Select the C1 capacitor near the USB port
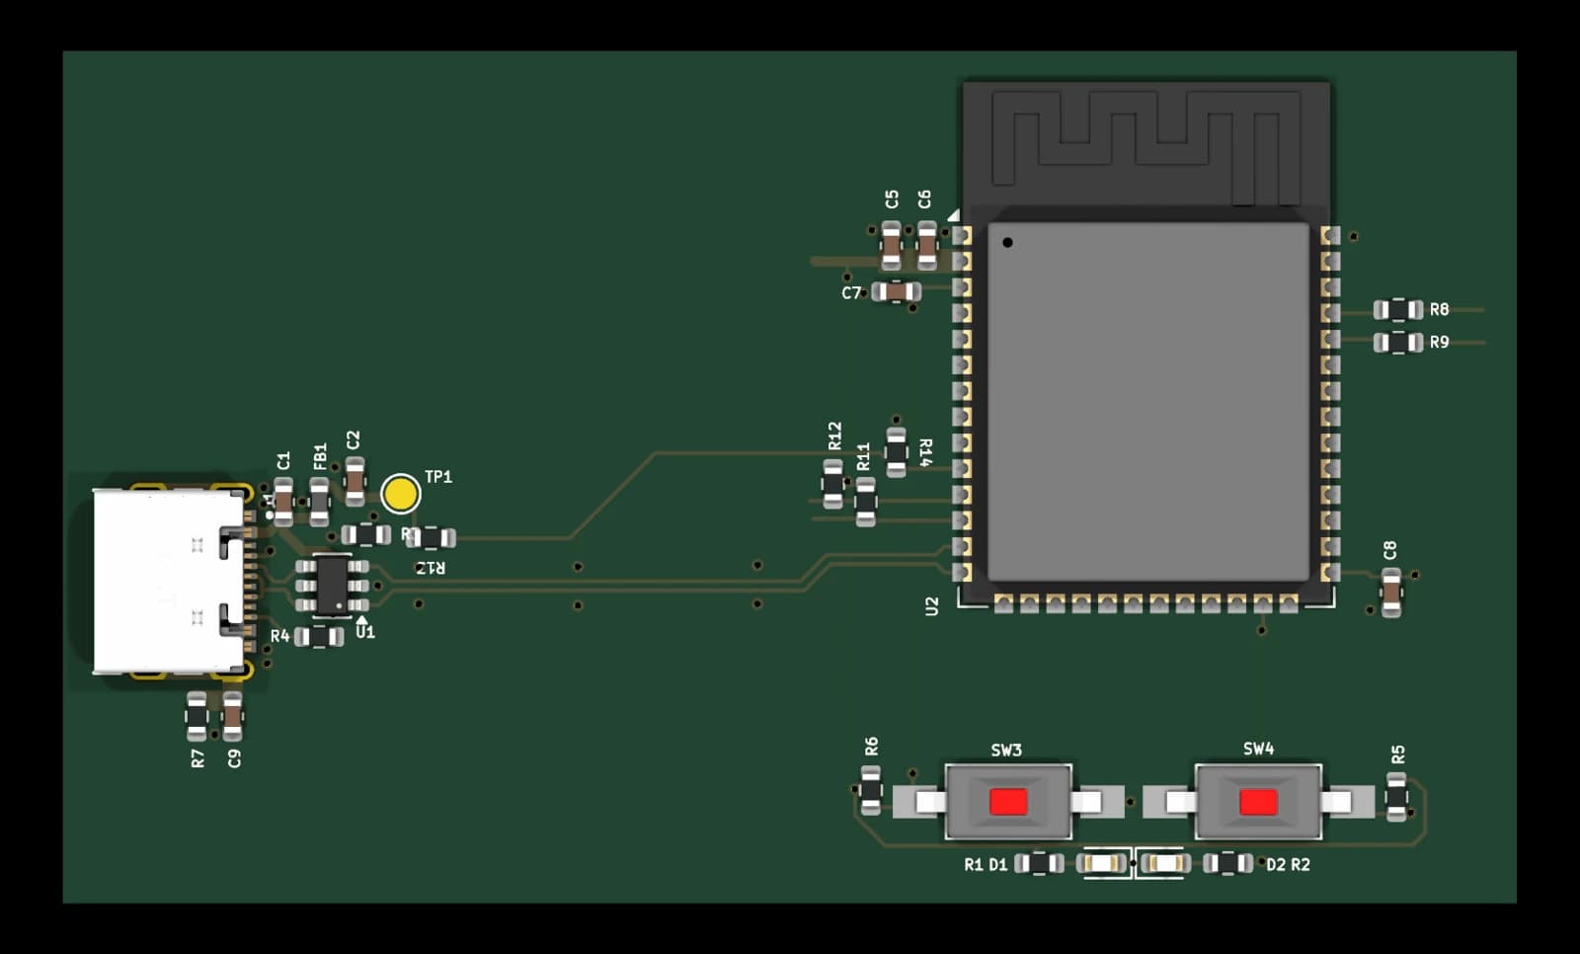The image size is (1580, 954). click(x=283, y=502)
